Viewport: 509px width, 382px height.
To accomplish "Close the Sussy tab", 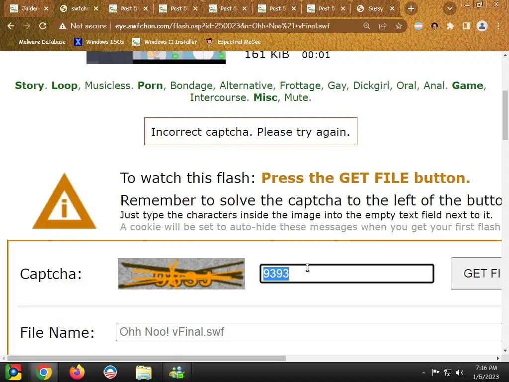I will click(392, 9).
